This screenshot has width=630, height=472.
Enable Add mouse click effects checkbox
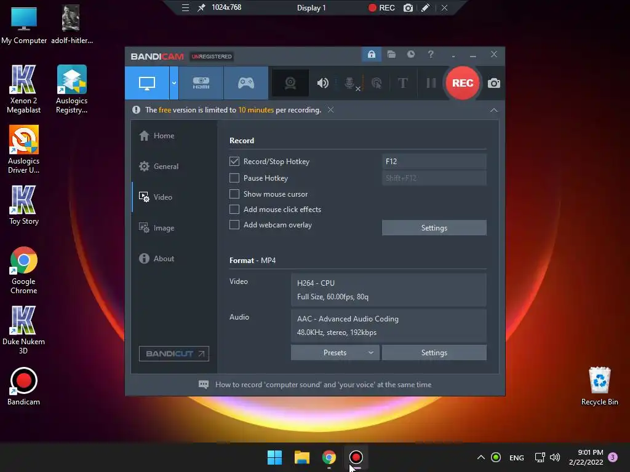pos(234,210)
